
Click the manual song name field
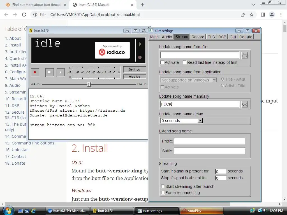click(200, 104)
